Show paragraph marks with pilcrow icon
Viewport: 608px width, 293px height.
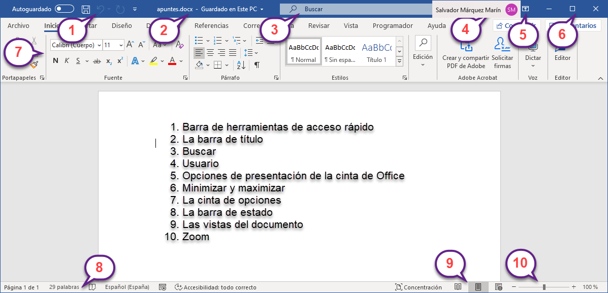257,64
